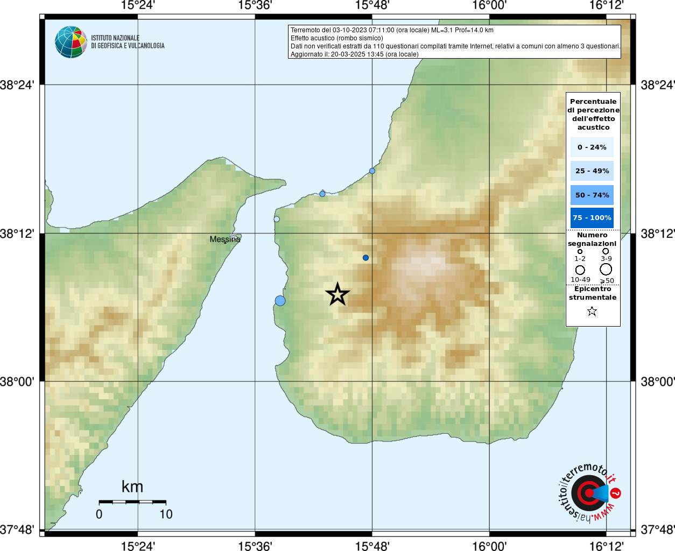Viewport: 675px width, 551px height.
Task: Click the top axis label 15°36'
Action: 255,5
